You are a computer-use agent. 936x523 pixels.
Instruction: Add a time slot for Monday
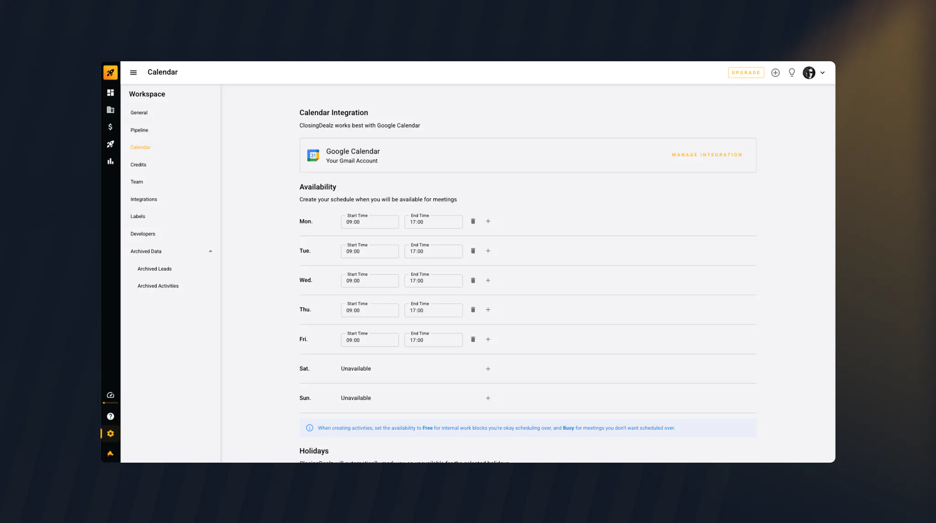click(x=488, y=221)
